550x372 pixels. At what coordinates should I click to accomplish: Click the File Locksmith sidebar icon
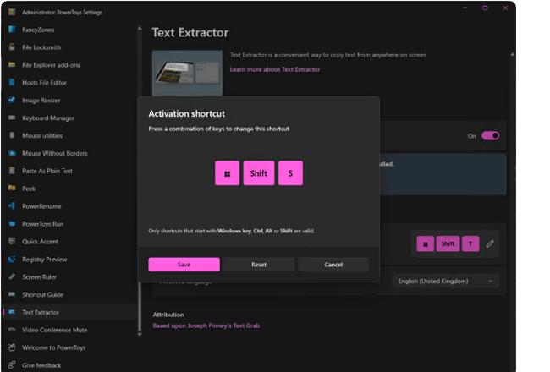pyautogui.click(x=11, y=47)
